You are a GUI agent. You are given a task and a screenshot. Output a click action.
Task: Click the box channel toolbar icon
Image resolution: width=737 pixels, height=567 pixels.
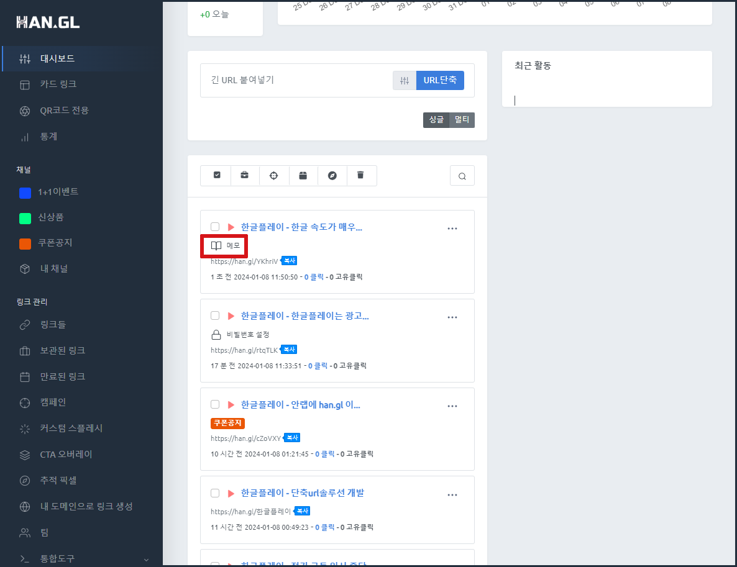tap(303, 175)
